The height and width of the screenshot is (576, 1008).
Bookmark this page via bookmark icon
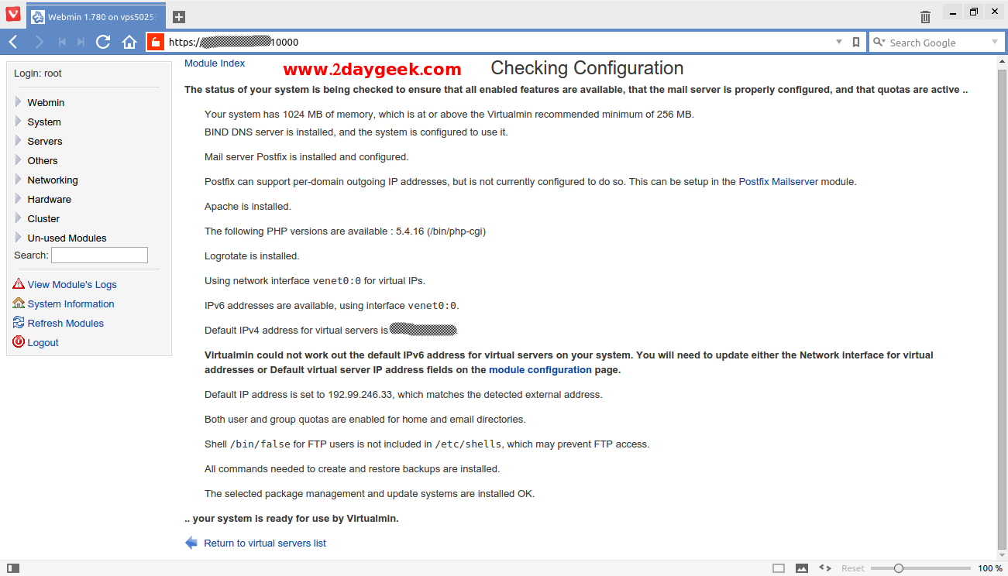[x=856, y=43]
